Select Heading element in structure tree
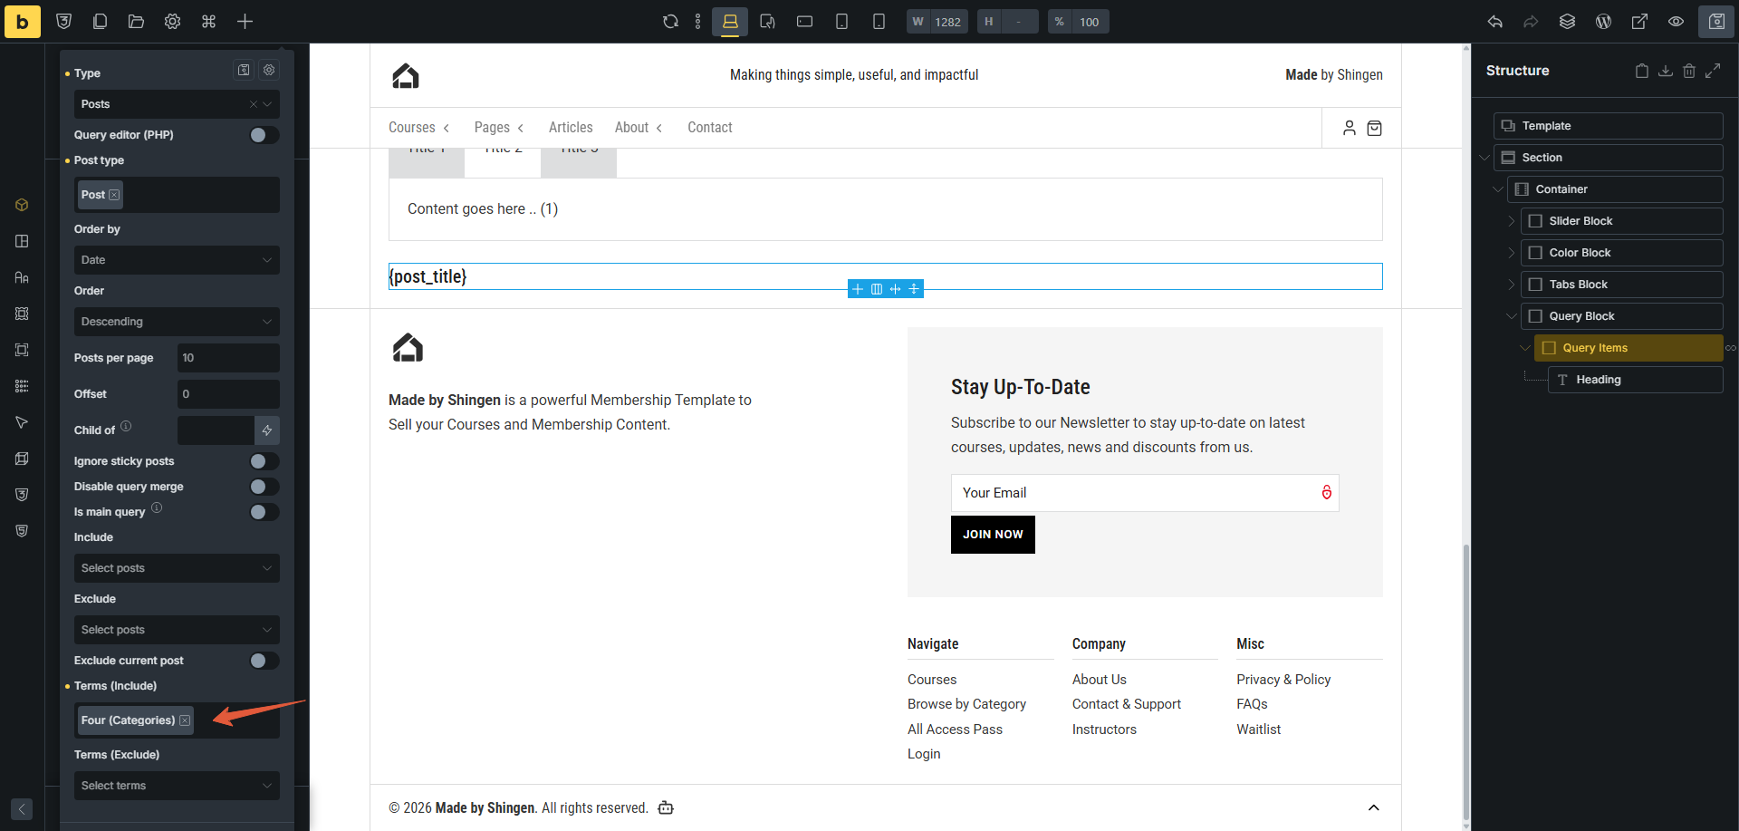This screenshot has width=1739, height=831. (1598, 380)
